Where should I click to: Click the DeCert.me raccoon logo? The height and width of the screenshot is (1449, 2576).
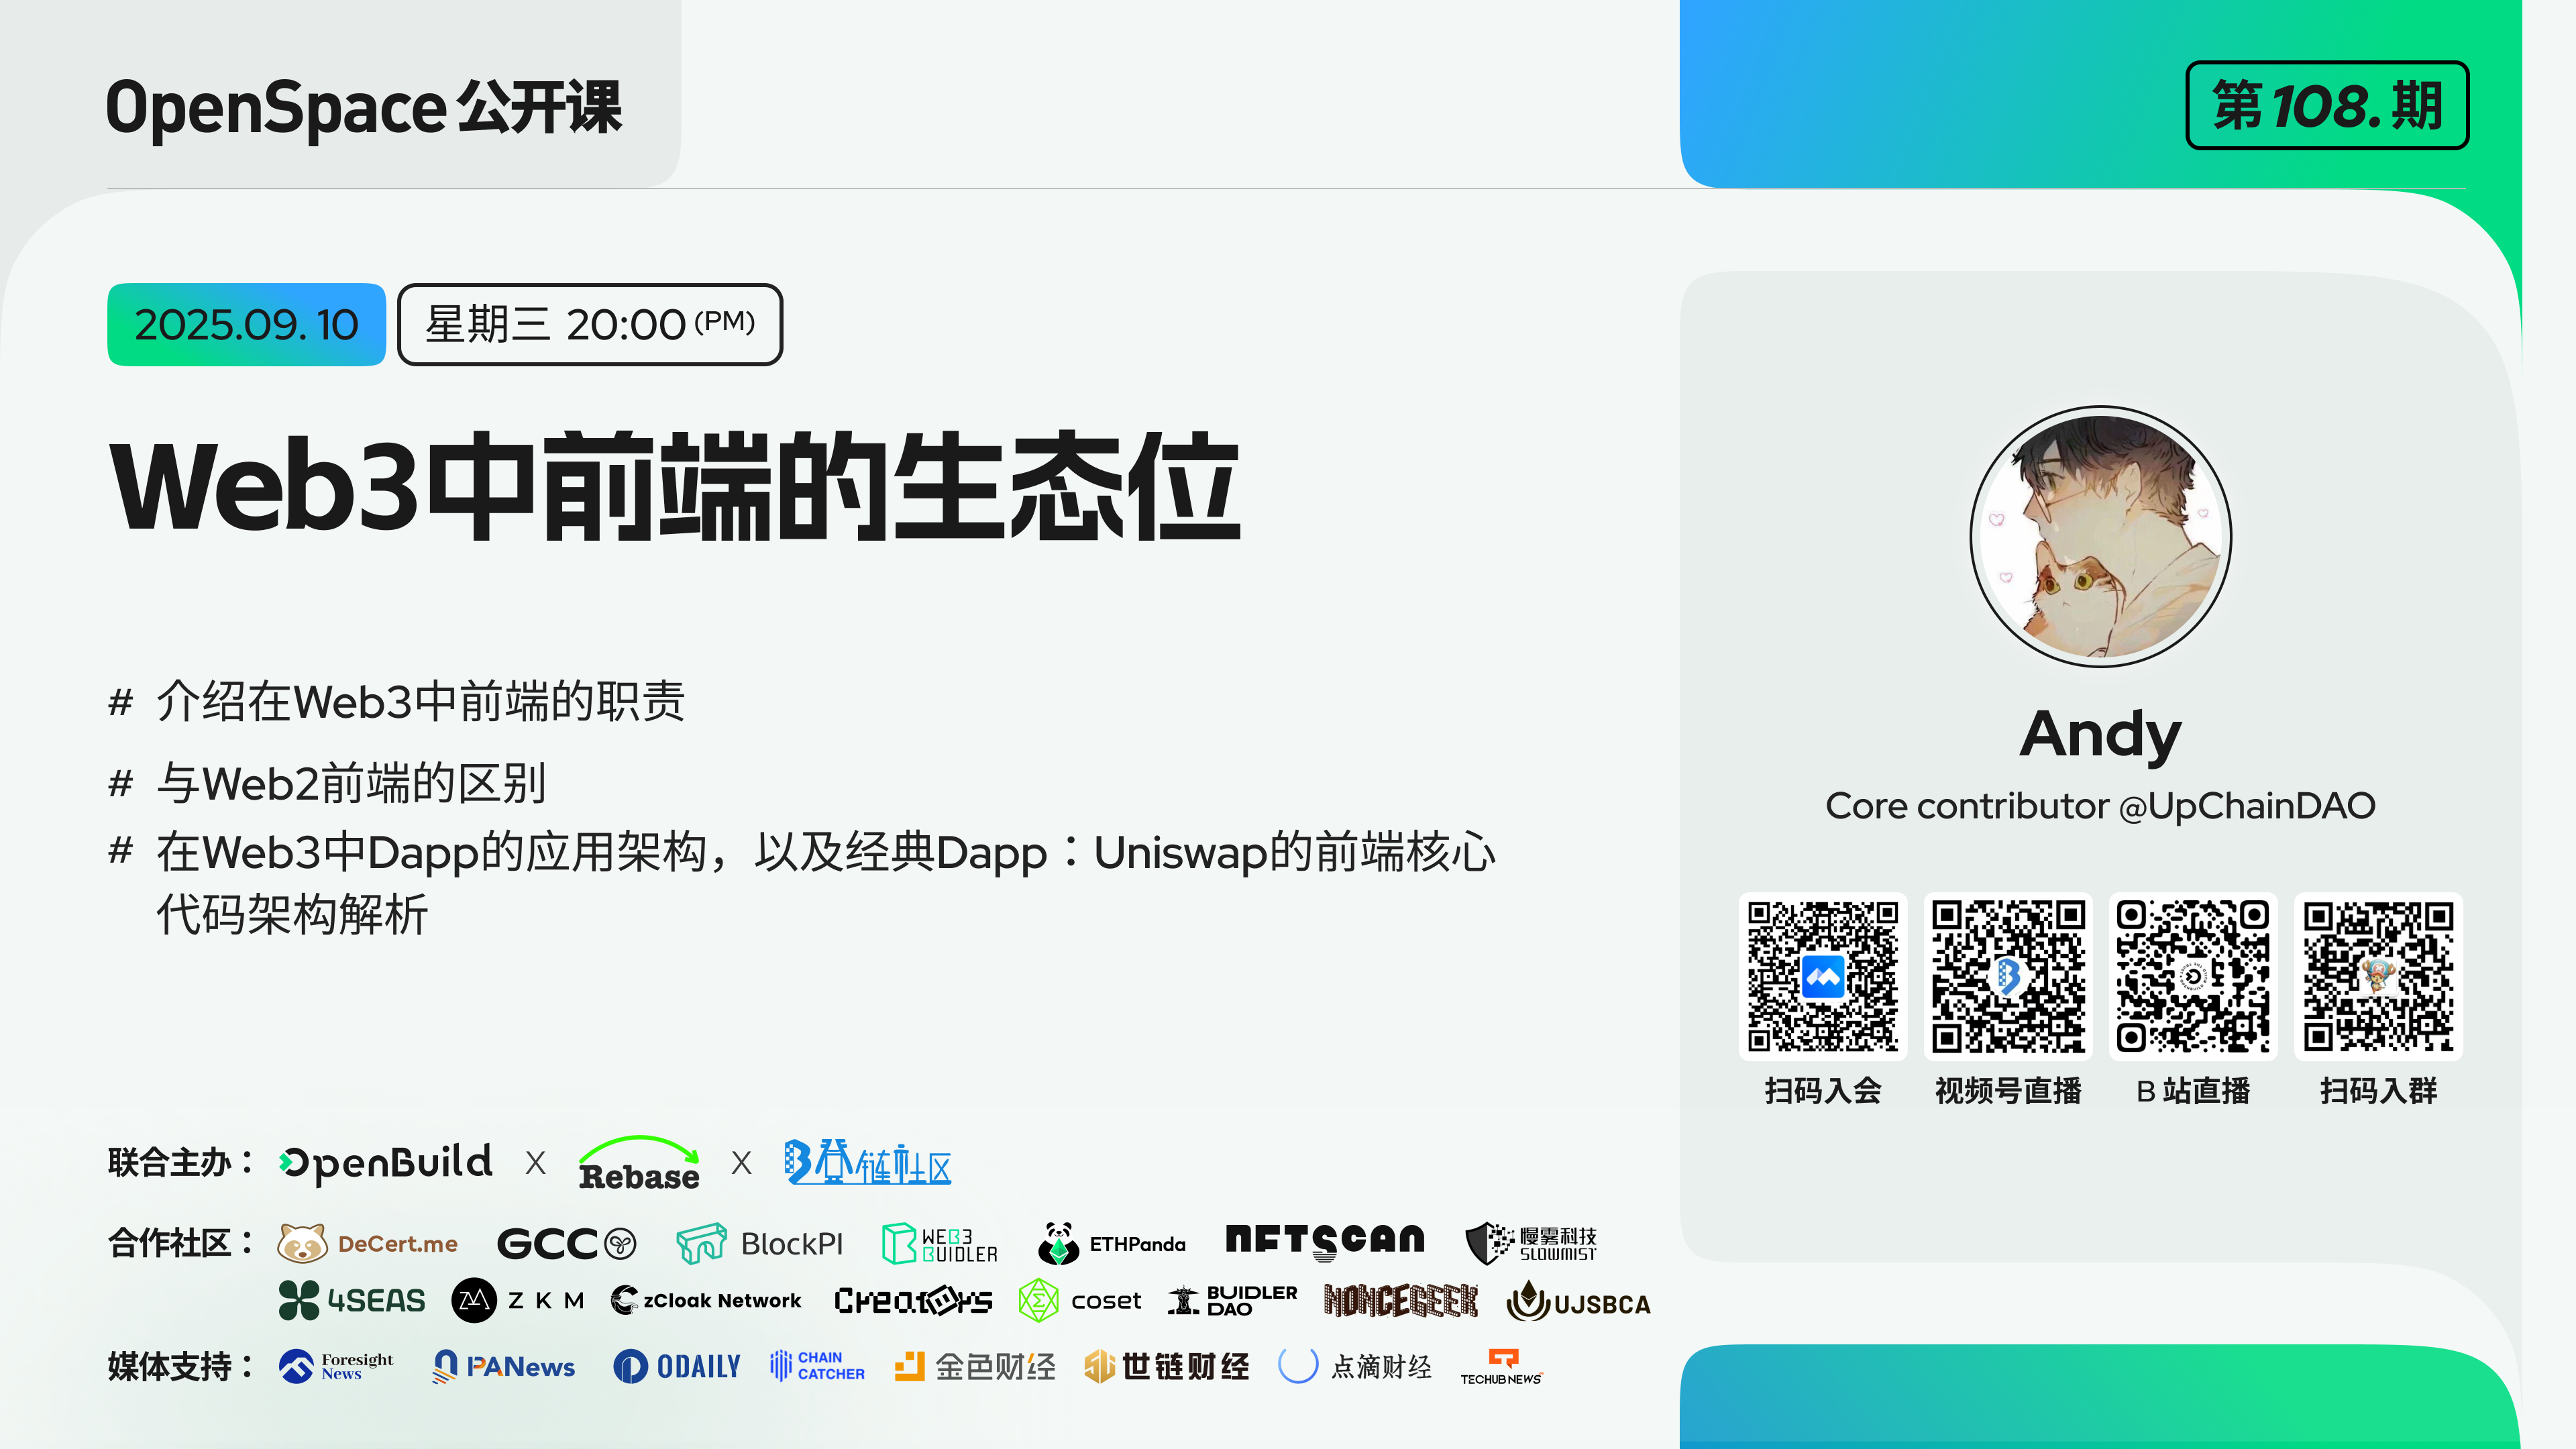coord(367,1243)
